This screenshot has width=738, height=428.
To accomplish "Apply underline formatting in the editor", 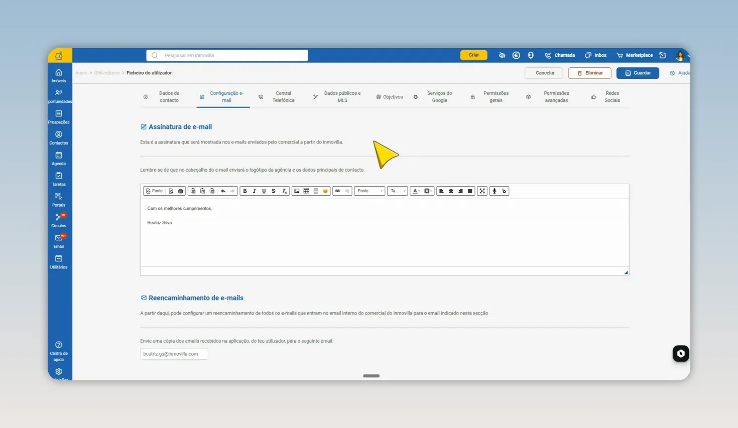I will (264, 191).
